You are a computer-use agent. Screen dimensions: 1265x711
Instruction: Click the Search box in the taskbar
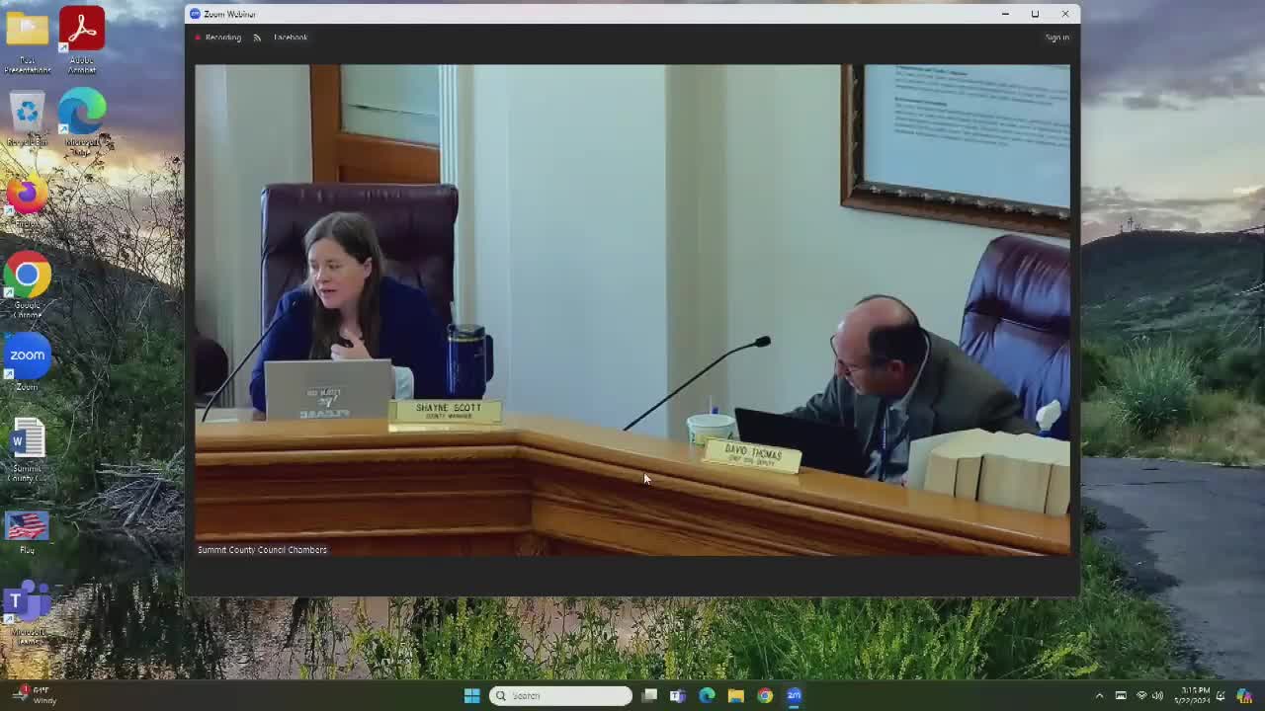point(560,695)
